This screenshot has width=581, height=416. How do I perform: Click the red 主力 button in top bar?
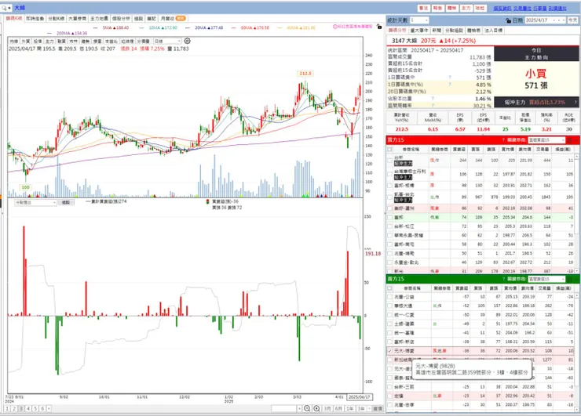click(466, 8)
